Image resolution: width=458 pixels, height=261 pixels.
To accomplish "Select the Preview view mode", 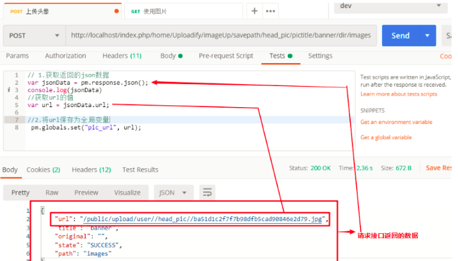I will [x=86, y=193].
